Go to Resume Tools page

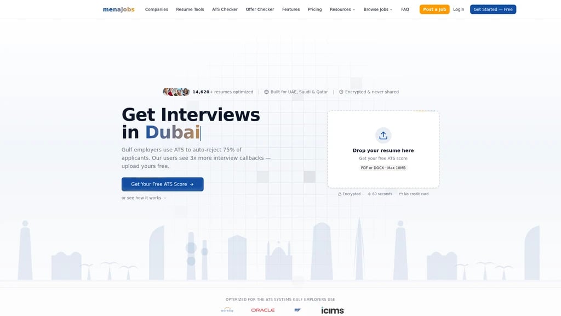(x=190, y=9)
